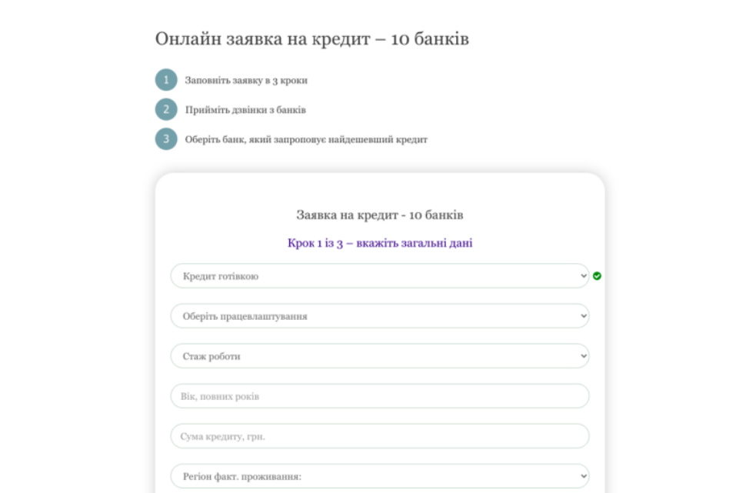This screenshot has width=756, height=493.
Task: Click the purple "Крок 1 із 3" link
Action: pos(379,242)
